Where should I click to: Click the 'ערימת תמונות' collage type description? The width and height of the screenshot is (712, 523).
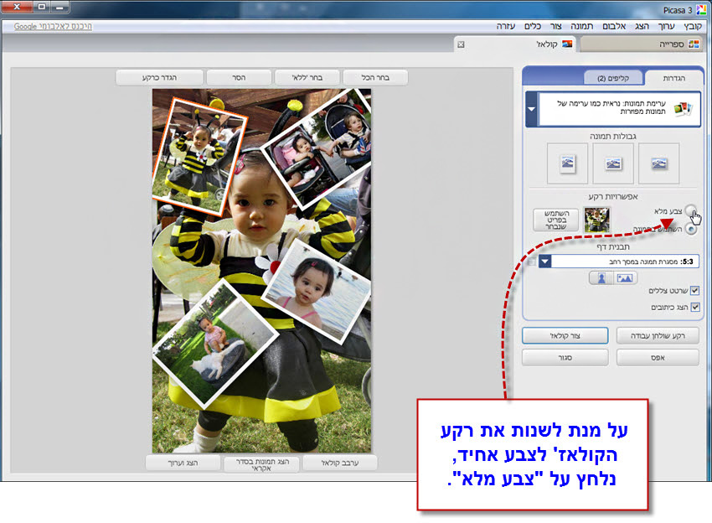click(611, 107)
